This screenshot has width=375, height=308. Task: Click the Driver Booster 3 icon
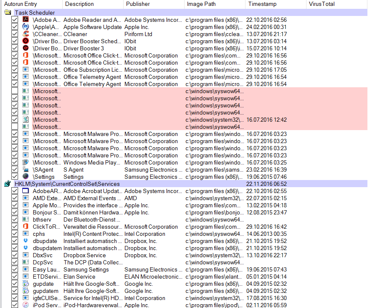26,48
